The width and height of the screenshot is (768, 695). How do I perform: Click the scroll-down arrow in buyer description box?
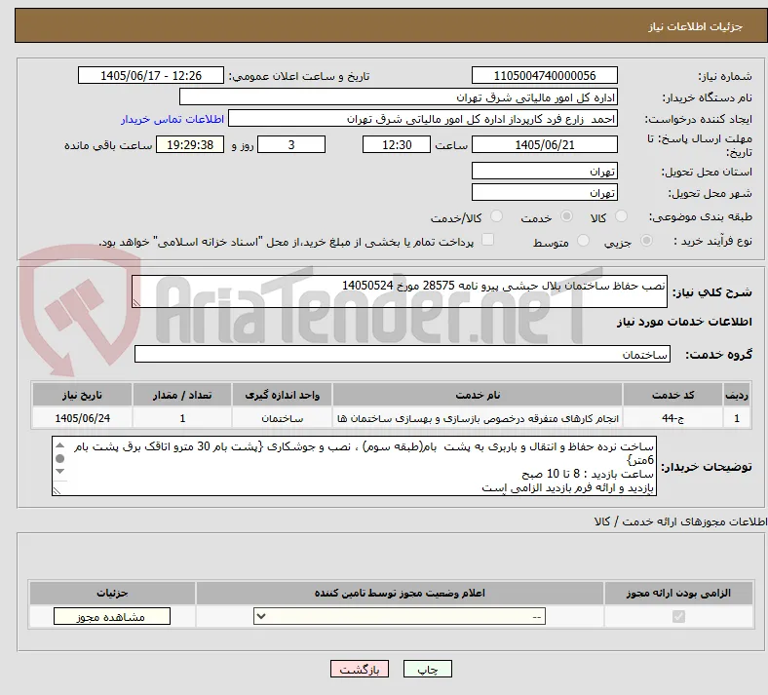tap(59, 471)
